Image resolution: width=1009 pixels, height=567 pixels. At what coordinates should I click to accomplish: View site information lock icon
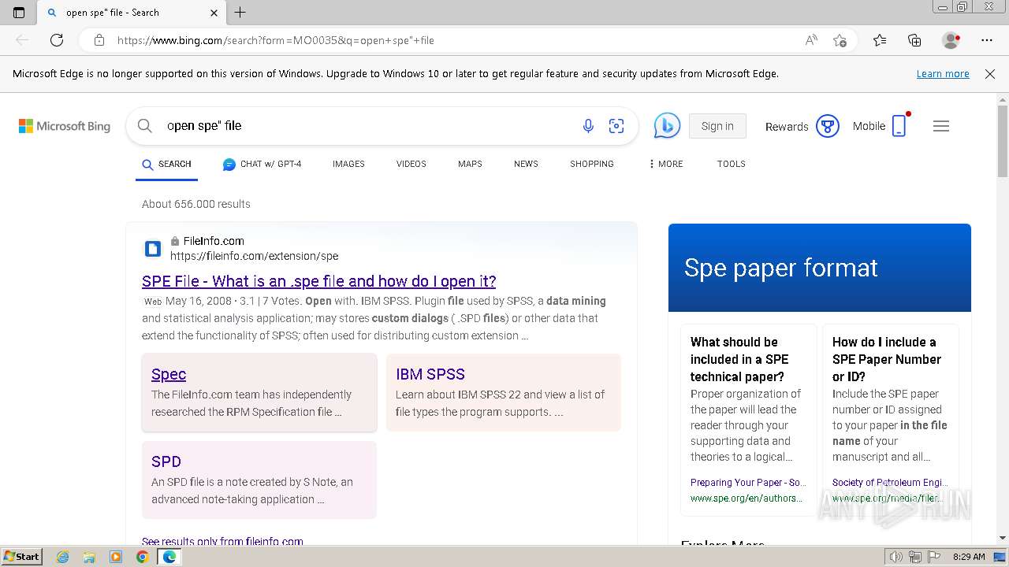tap(99, 40)
